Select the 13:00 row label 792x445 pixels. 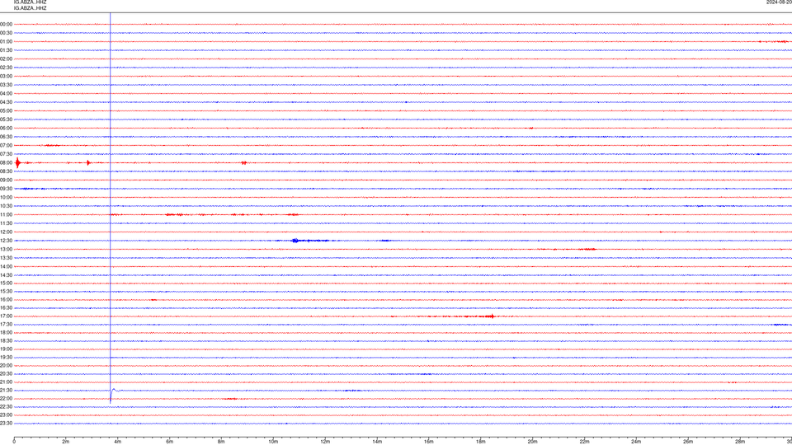[x=6, y=249]
